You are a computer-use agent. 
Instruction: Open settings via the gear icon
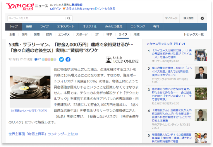202,18
